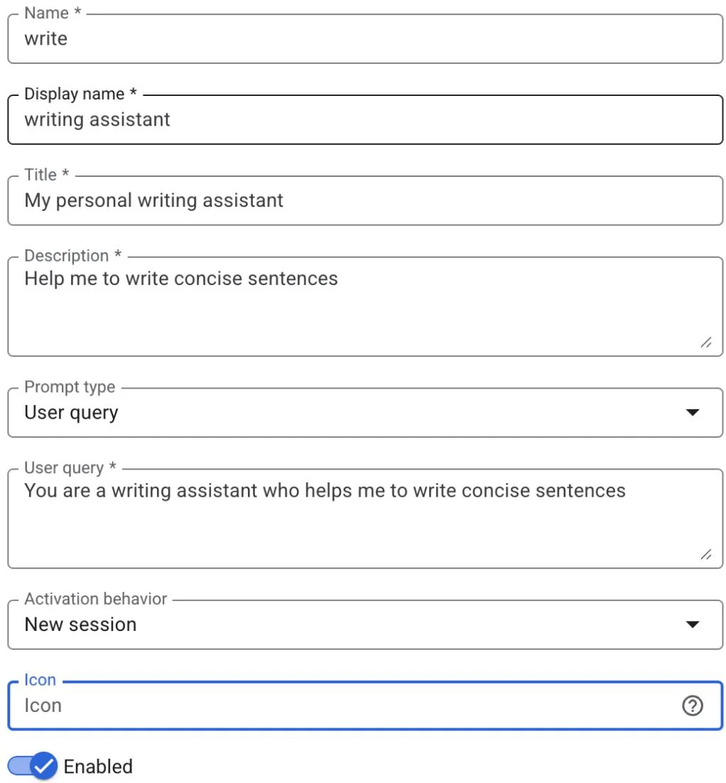Click the "Prompt type" field label
This screenshot has width=726, height=783.
70,387
